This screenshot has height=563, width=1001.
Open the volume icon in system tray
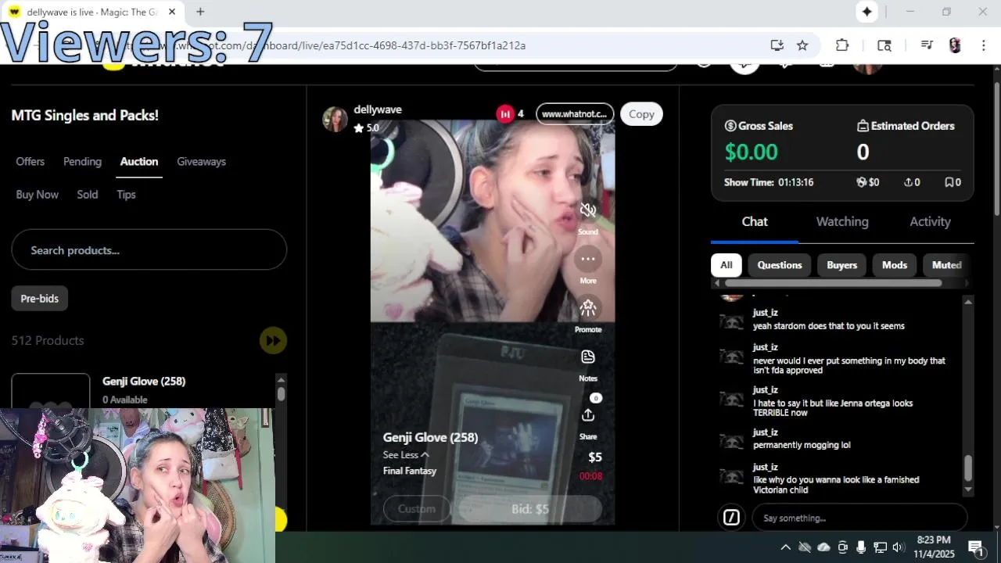(x=899, y=547)
